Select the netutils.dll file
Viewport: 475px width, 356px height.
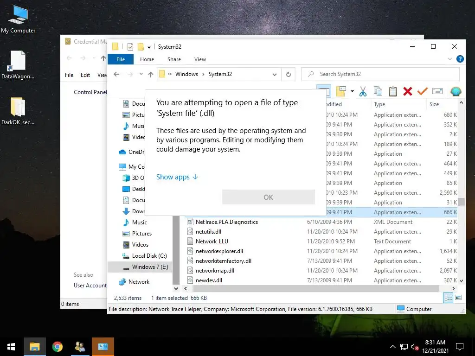[x=208, y=232]
